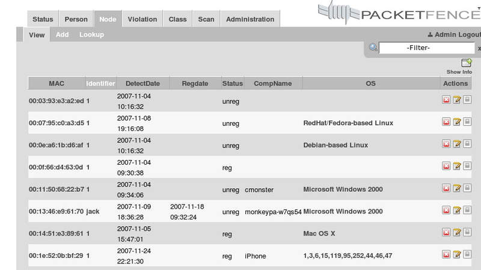Click the magnifier search icon beside Filter
The width and height of the screenshot is (481, 270).
pyautogui.click(x=373, y=48)
